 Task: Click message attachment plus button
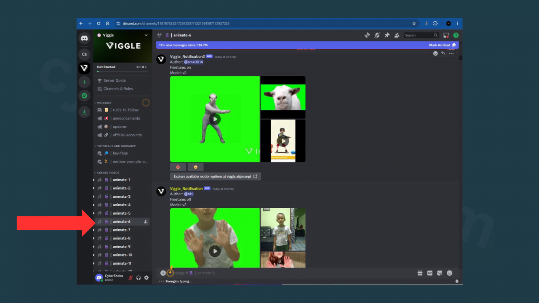click(x=163, y=273)
